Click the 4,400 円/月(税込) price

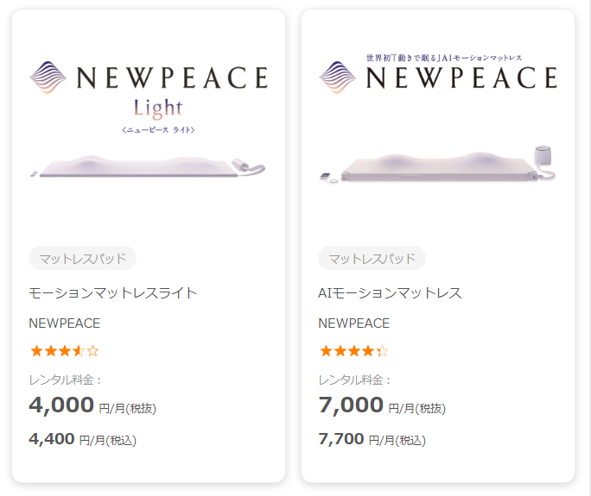coord(83,439)
